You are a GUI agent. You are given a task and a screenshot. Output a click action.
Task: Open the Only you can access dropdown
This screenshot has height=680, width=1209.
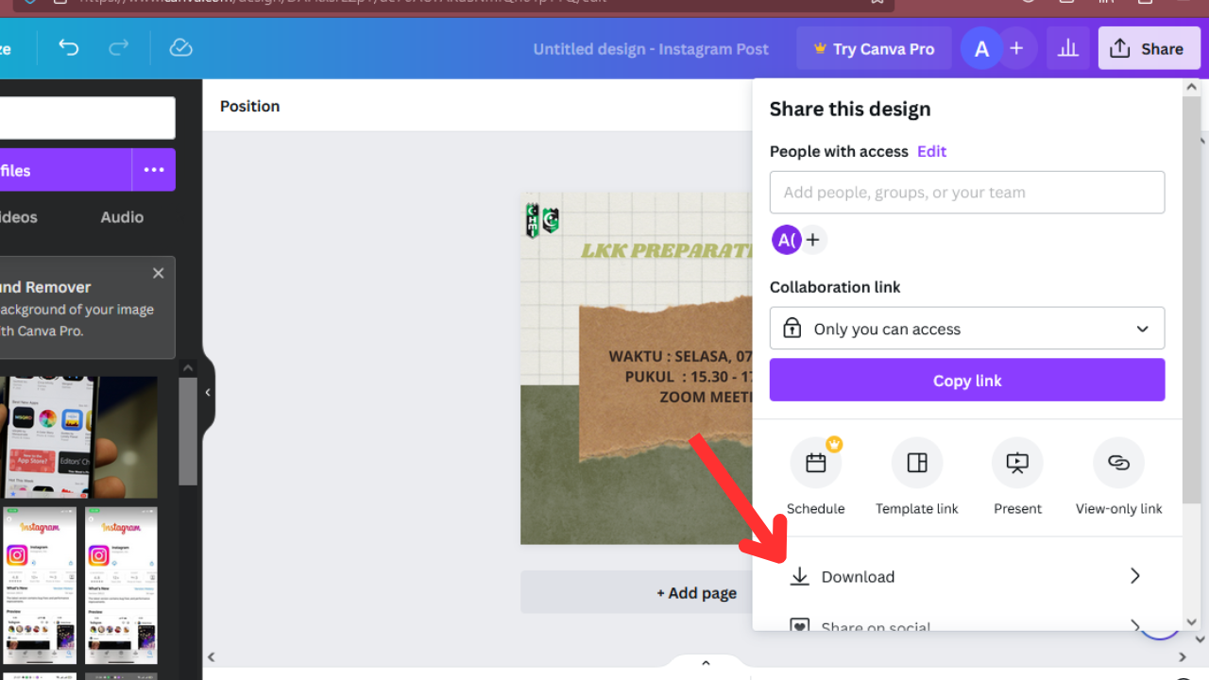click(967, 329)
